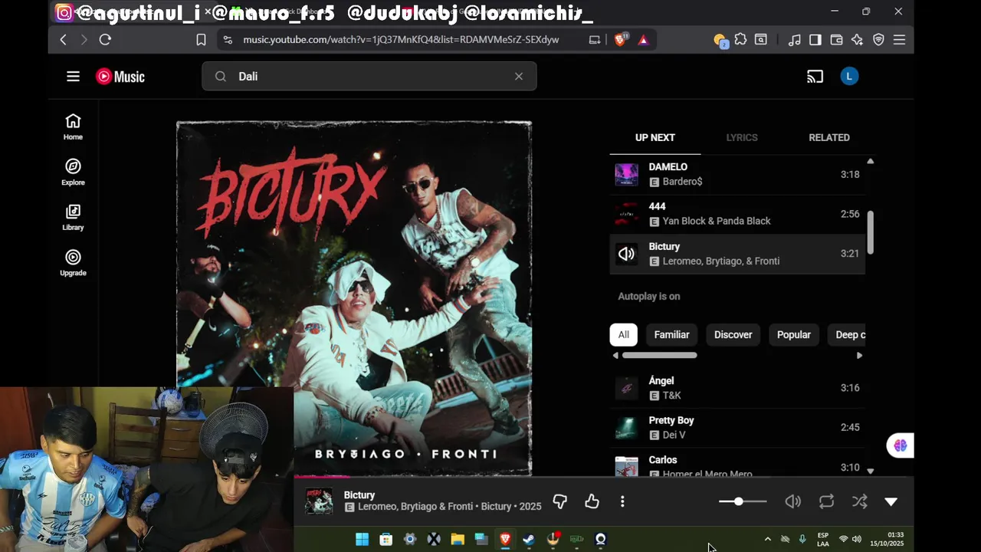Collapse the player page with down arrow
This screenshot has height=552, width=981.
(891, 501)
